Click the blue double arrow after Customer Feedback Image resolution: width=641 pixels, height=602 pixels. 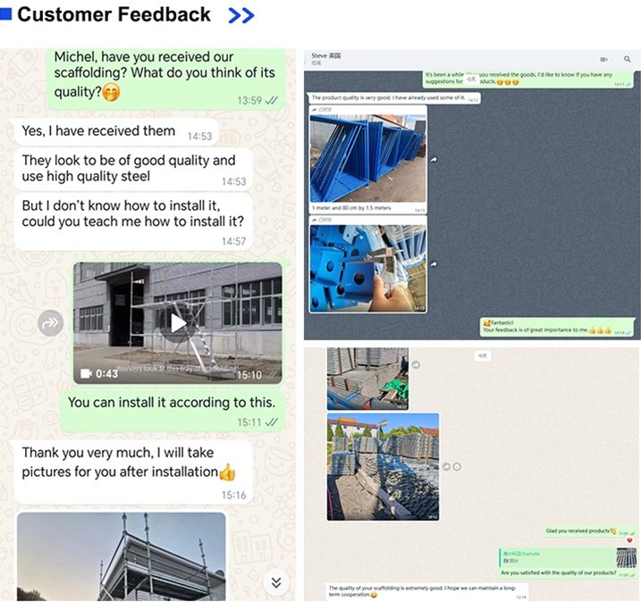pos(241,15)
